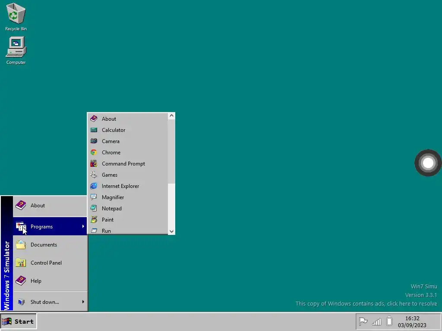Choose Help in the Start menu
Screen dimensions: 442x331
50,281
